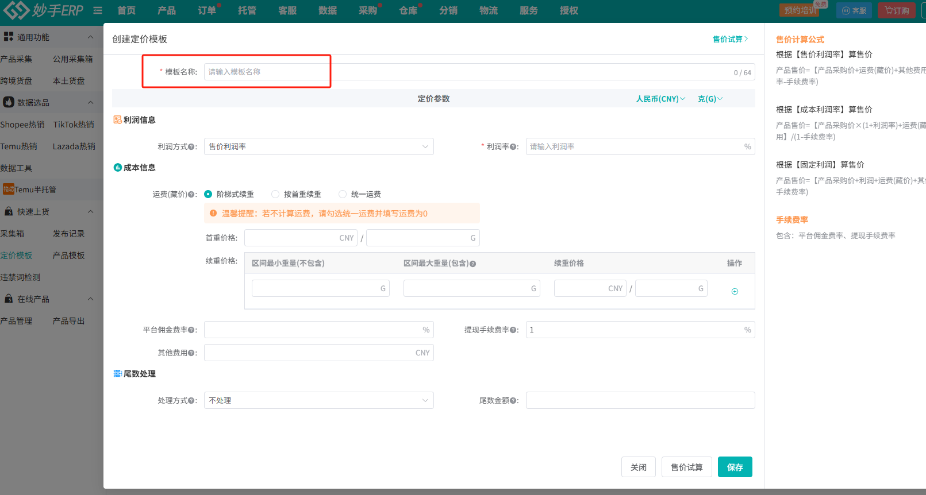Click the 妙手ERP logo
This screenshot has width=926, height=495.
[44, 10]
